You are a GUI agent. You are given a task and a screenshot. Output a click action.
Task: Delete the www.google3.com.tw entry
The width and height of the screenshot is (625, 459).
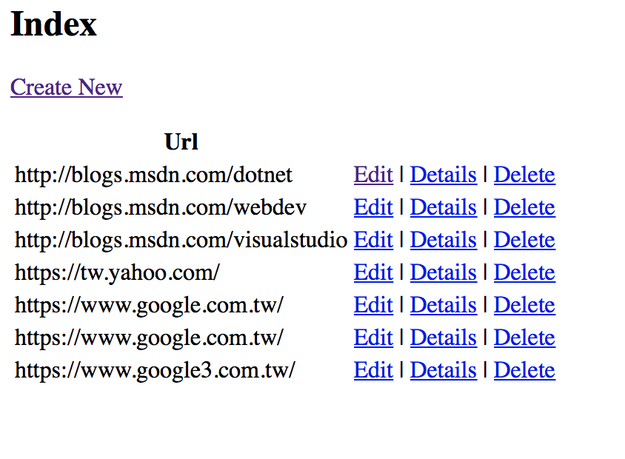524,371
